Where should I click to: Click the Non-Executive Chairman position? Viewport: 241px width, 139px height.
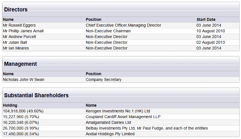tap(108, 31)
